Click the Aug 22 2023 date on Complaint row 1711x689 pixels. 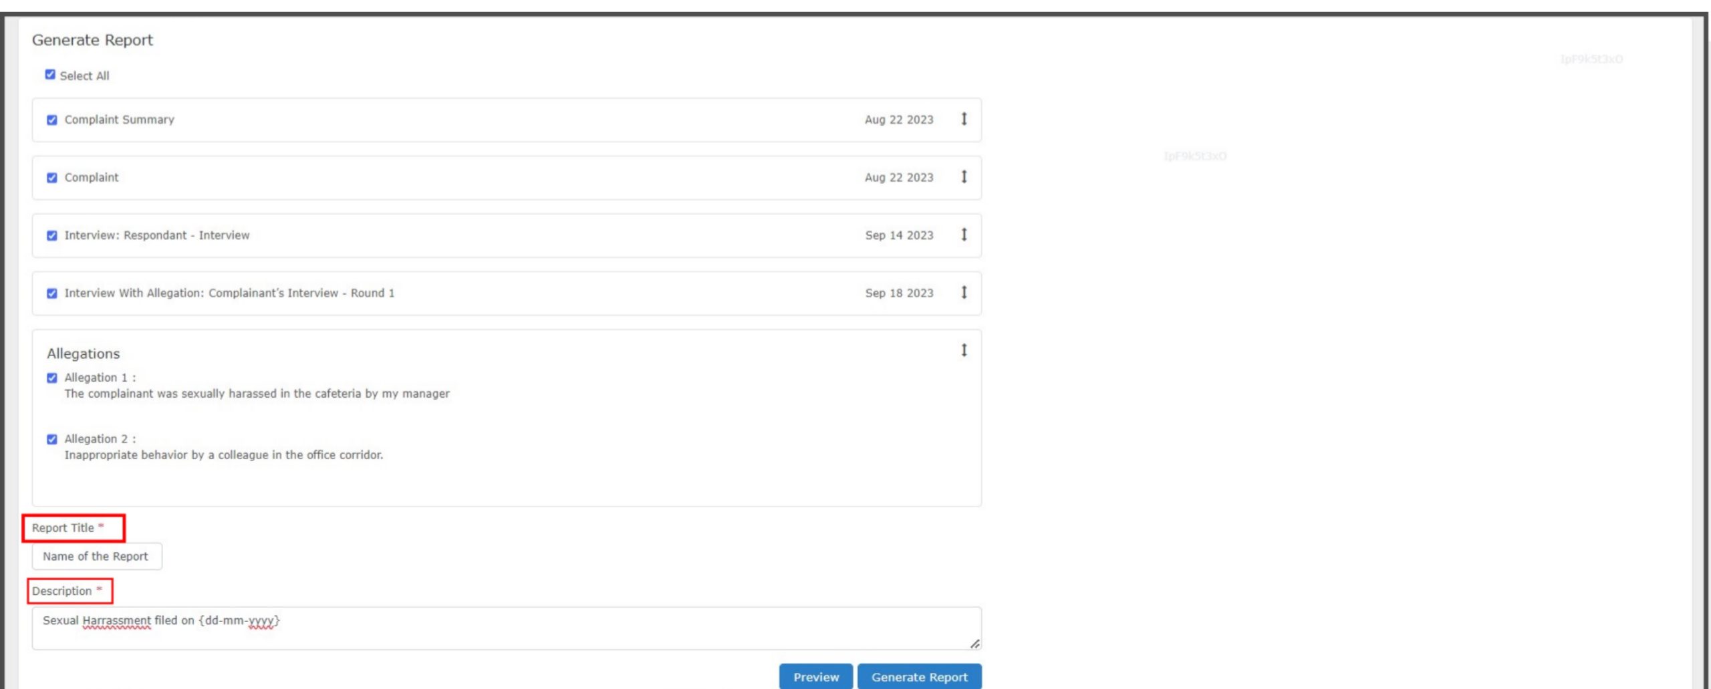899,177
